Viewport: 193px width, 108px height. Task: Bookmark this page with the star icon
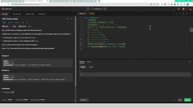pyautogui.click(x=158, y=4)
